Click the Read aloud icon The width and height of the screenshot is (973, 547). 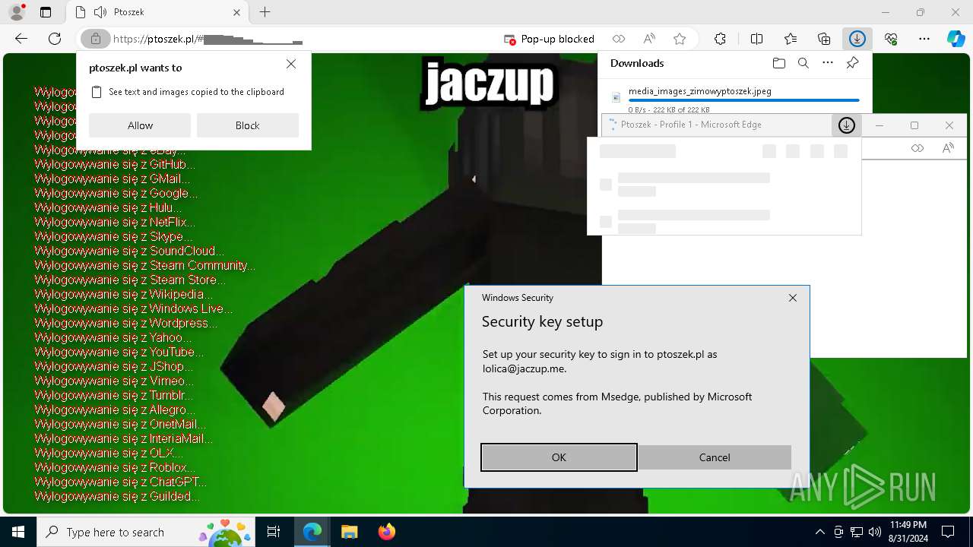(x=649, y=39)
